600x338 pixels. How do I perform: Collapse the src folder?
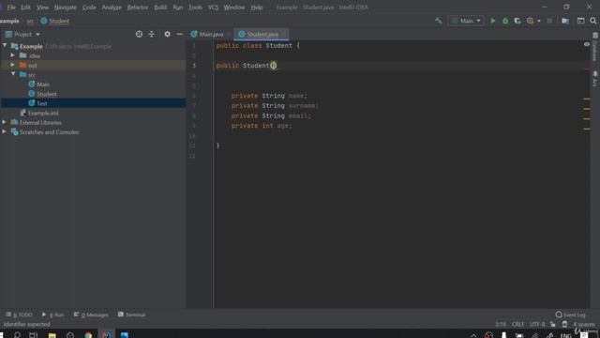click(x=13, y=74)
